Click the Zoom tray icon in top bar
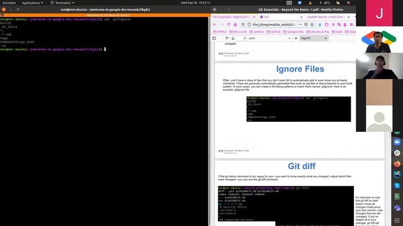Viewport: 403px width, 226px height. click(300, 3)
